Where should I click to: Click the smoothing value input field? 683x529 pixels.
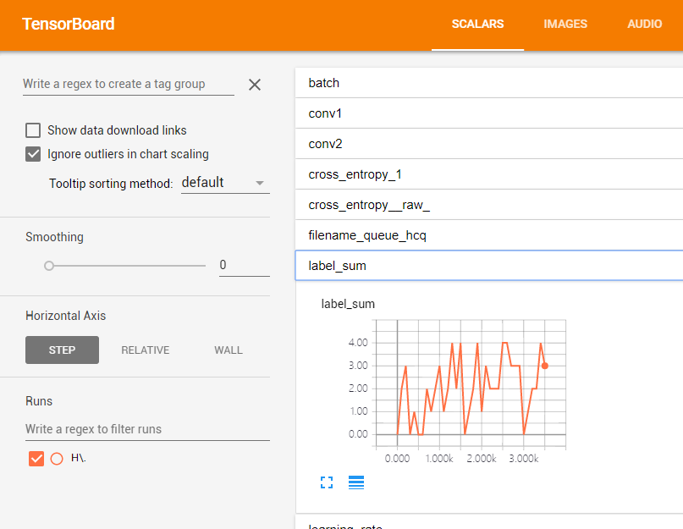tap(245, 265)
